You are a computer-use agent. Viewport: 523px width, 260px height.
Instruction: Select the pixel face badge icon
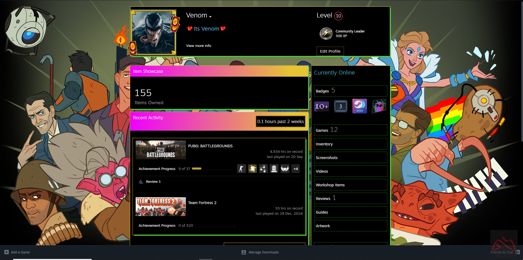379,106
